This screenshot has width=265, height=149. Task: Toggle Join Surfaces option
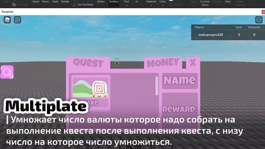(x=83, y=5)
